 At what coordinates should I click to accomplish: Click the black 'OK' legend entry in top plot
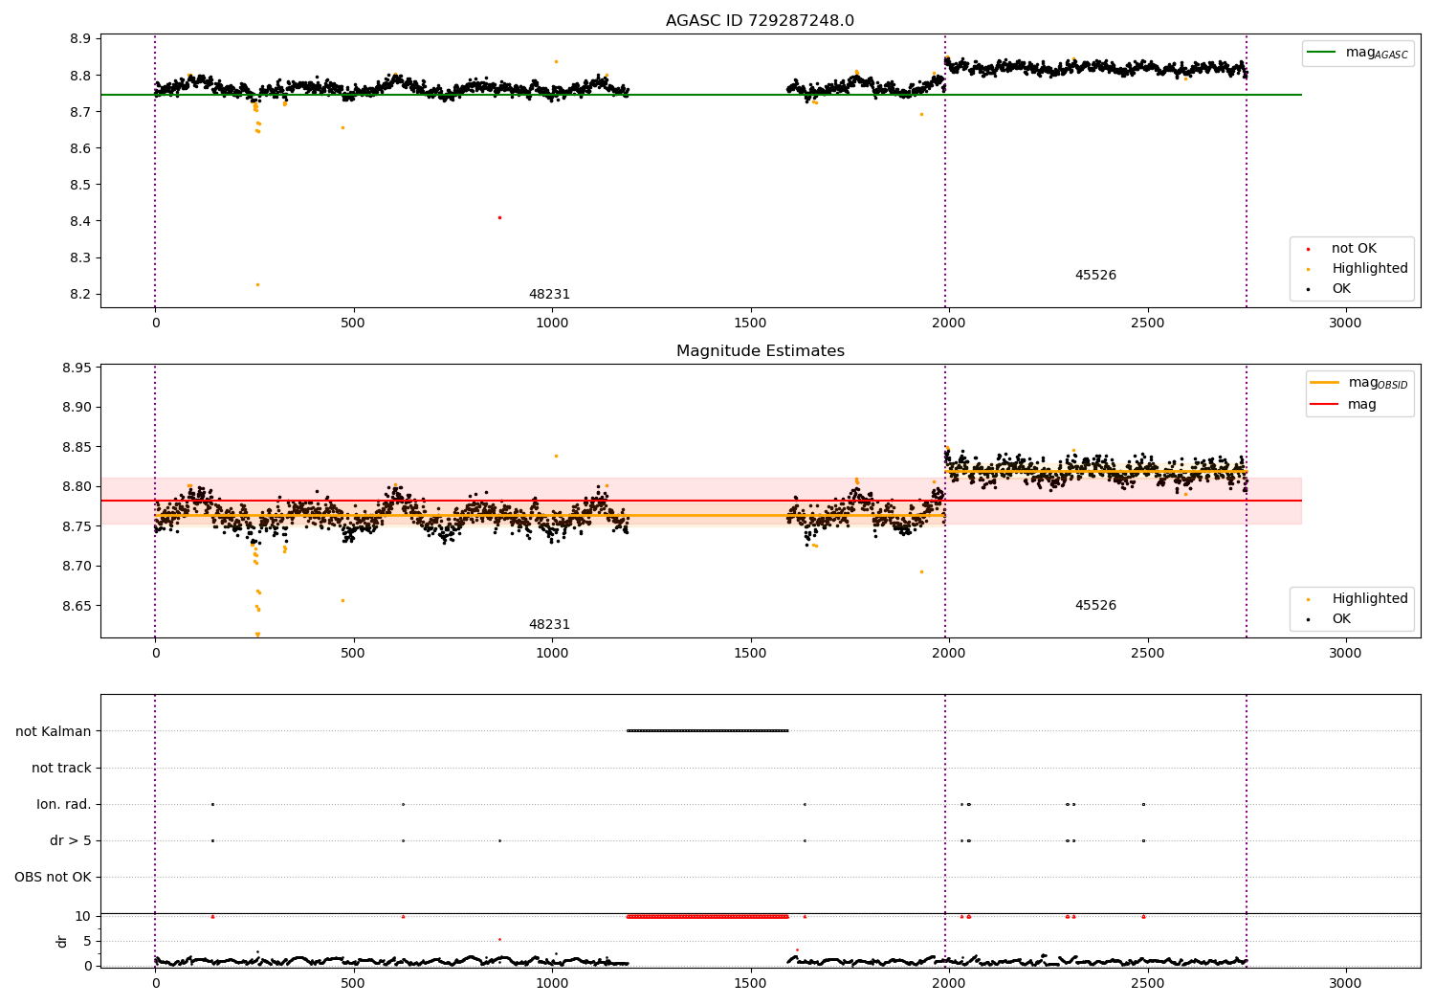point(1340,289)
